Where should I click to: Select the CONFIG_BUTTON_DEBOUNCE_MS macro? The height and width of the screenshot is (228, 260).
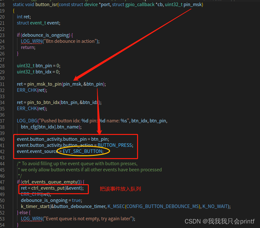tap(162, 206)
